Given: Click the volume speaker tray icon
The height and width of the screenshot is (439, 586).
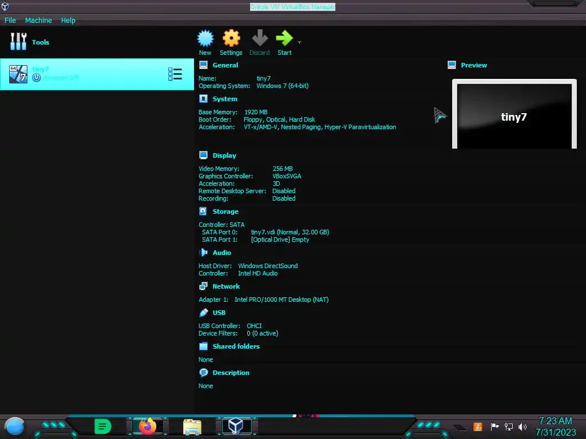Looking at the screenshot, I should pyautogui.click(x=522, y=426).
